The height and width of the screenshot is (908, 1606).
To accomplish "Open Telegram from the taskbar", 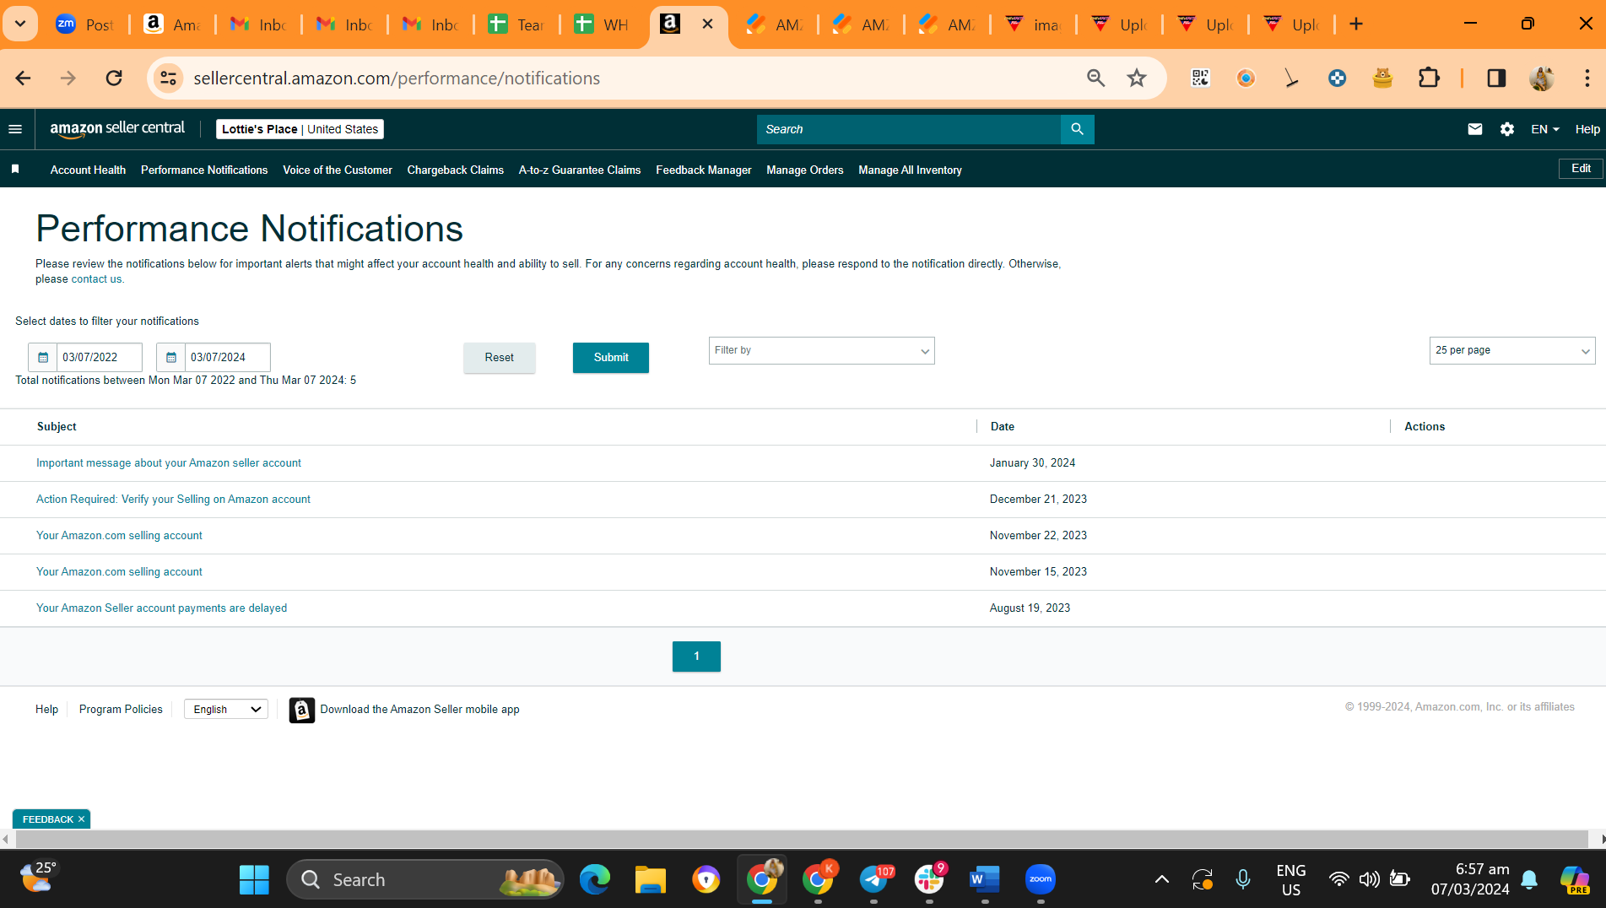I will [874, 879].
